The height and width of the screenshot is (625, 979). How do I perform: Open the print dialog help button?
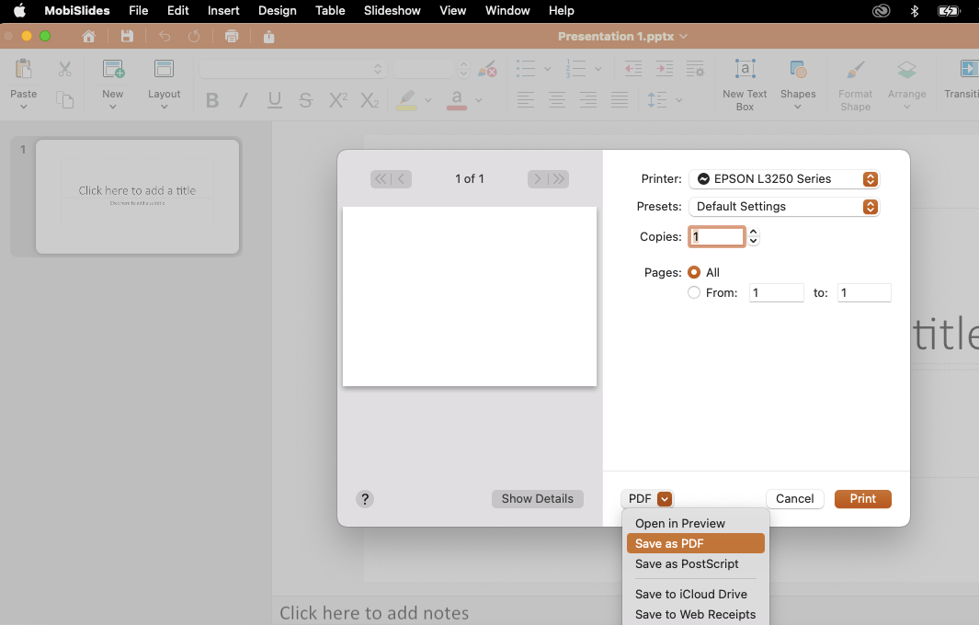pyautogui.click(x=365, y=499)
